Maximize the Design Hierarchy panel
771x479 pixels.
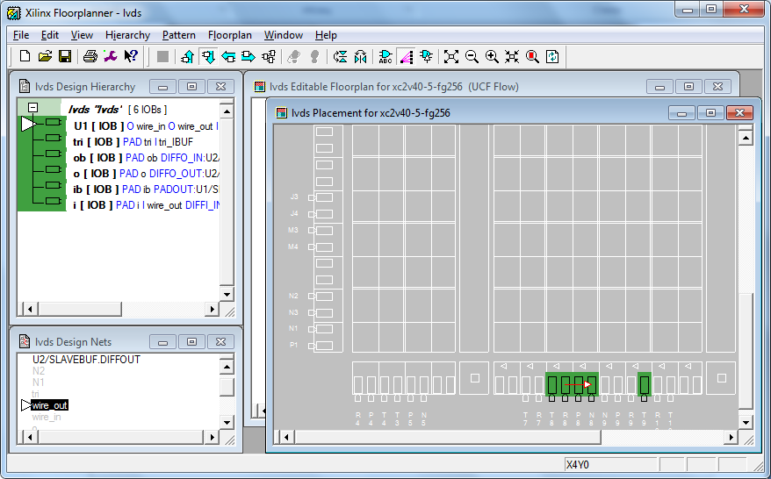click(x=191, y=87)
